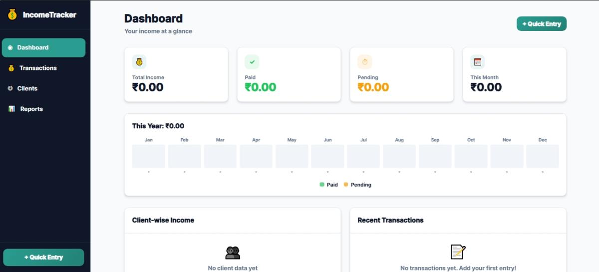Click the Pending timer icon

[365, 62]
